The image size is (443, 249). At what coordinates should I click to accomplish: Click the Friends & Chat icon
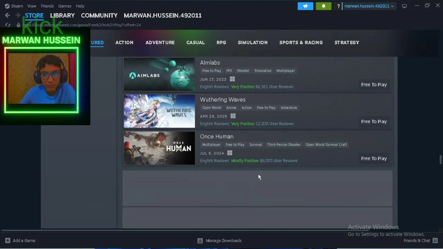click(435, 240)
